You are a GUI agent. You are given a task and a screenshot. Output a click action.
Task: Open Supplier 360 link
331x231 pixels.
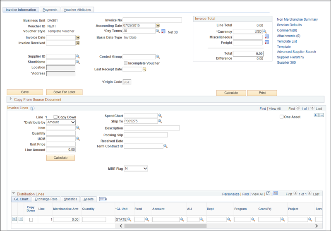(x=286, y=63)
